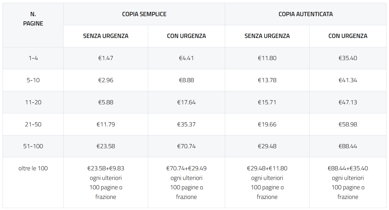Select the 21-50 pages row label
The image size is (389, 210).
coord(33,124)
